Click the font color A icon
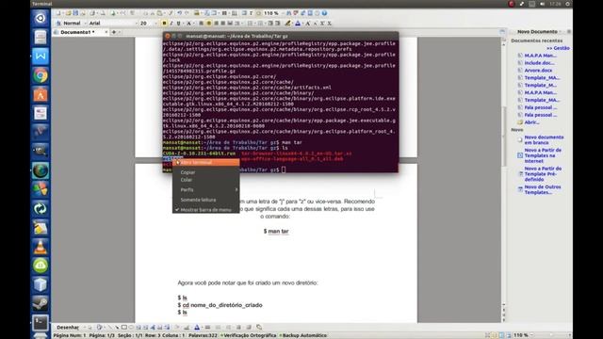Viewport: 603px width, 339px height. (298, 23)
